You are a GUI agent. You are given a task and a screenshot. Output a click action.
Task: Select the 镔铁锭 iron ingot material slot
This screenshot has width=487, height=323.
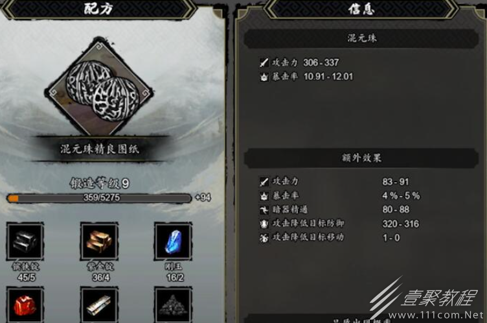[x=25, y=241]
